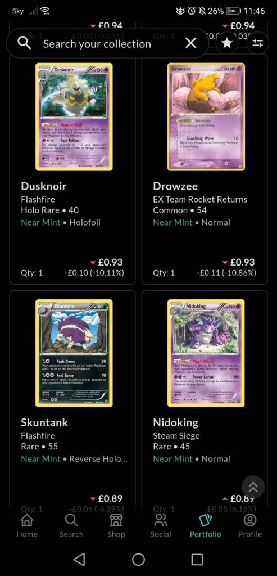Image resolution: width=277 pixels, height=576 pixels.
Task: Open the filter sliders options
Action: (x=258, y=44)
